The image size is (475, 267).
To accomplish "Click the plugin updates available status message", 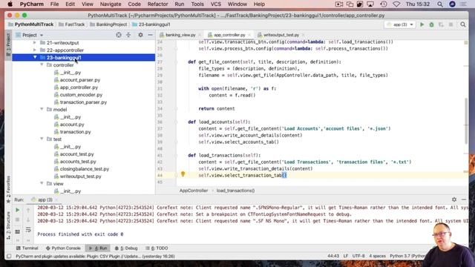I will [95, 256].
